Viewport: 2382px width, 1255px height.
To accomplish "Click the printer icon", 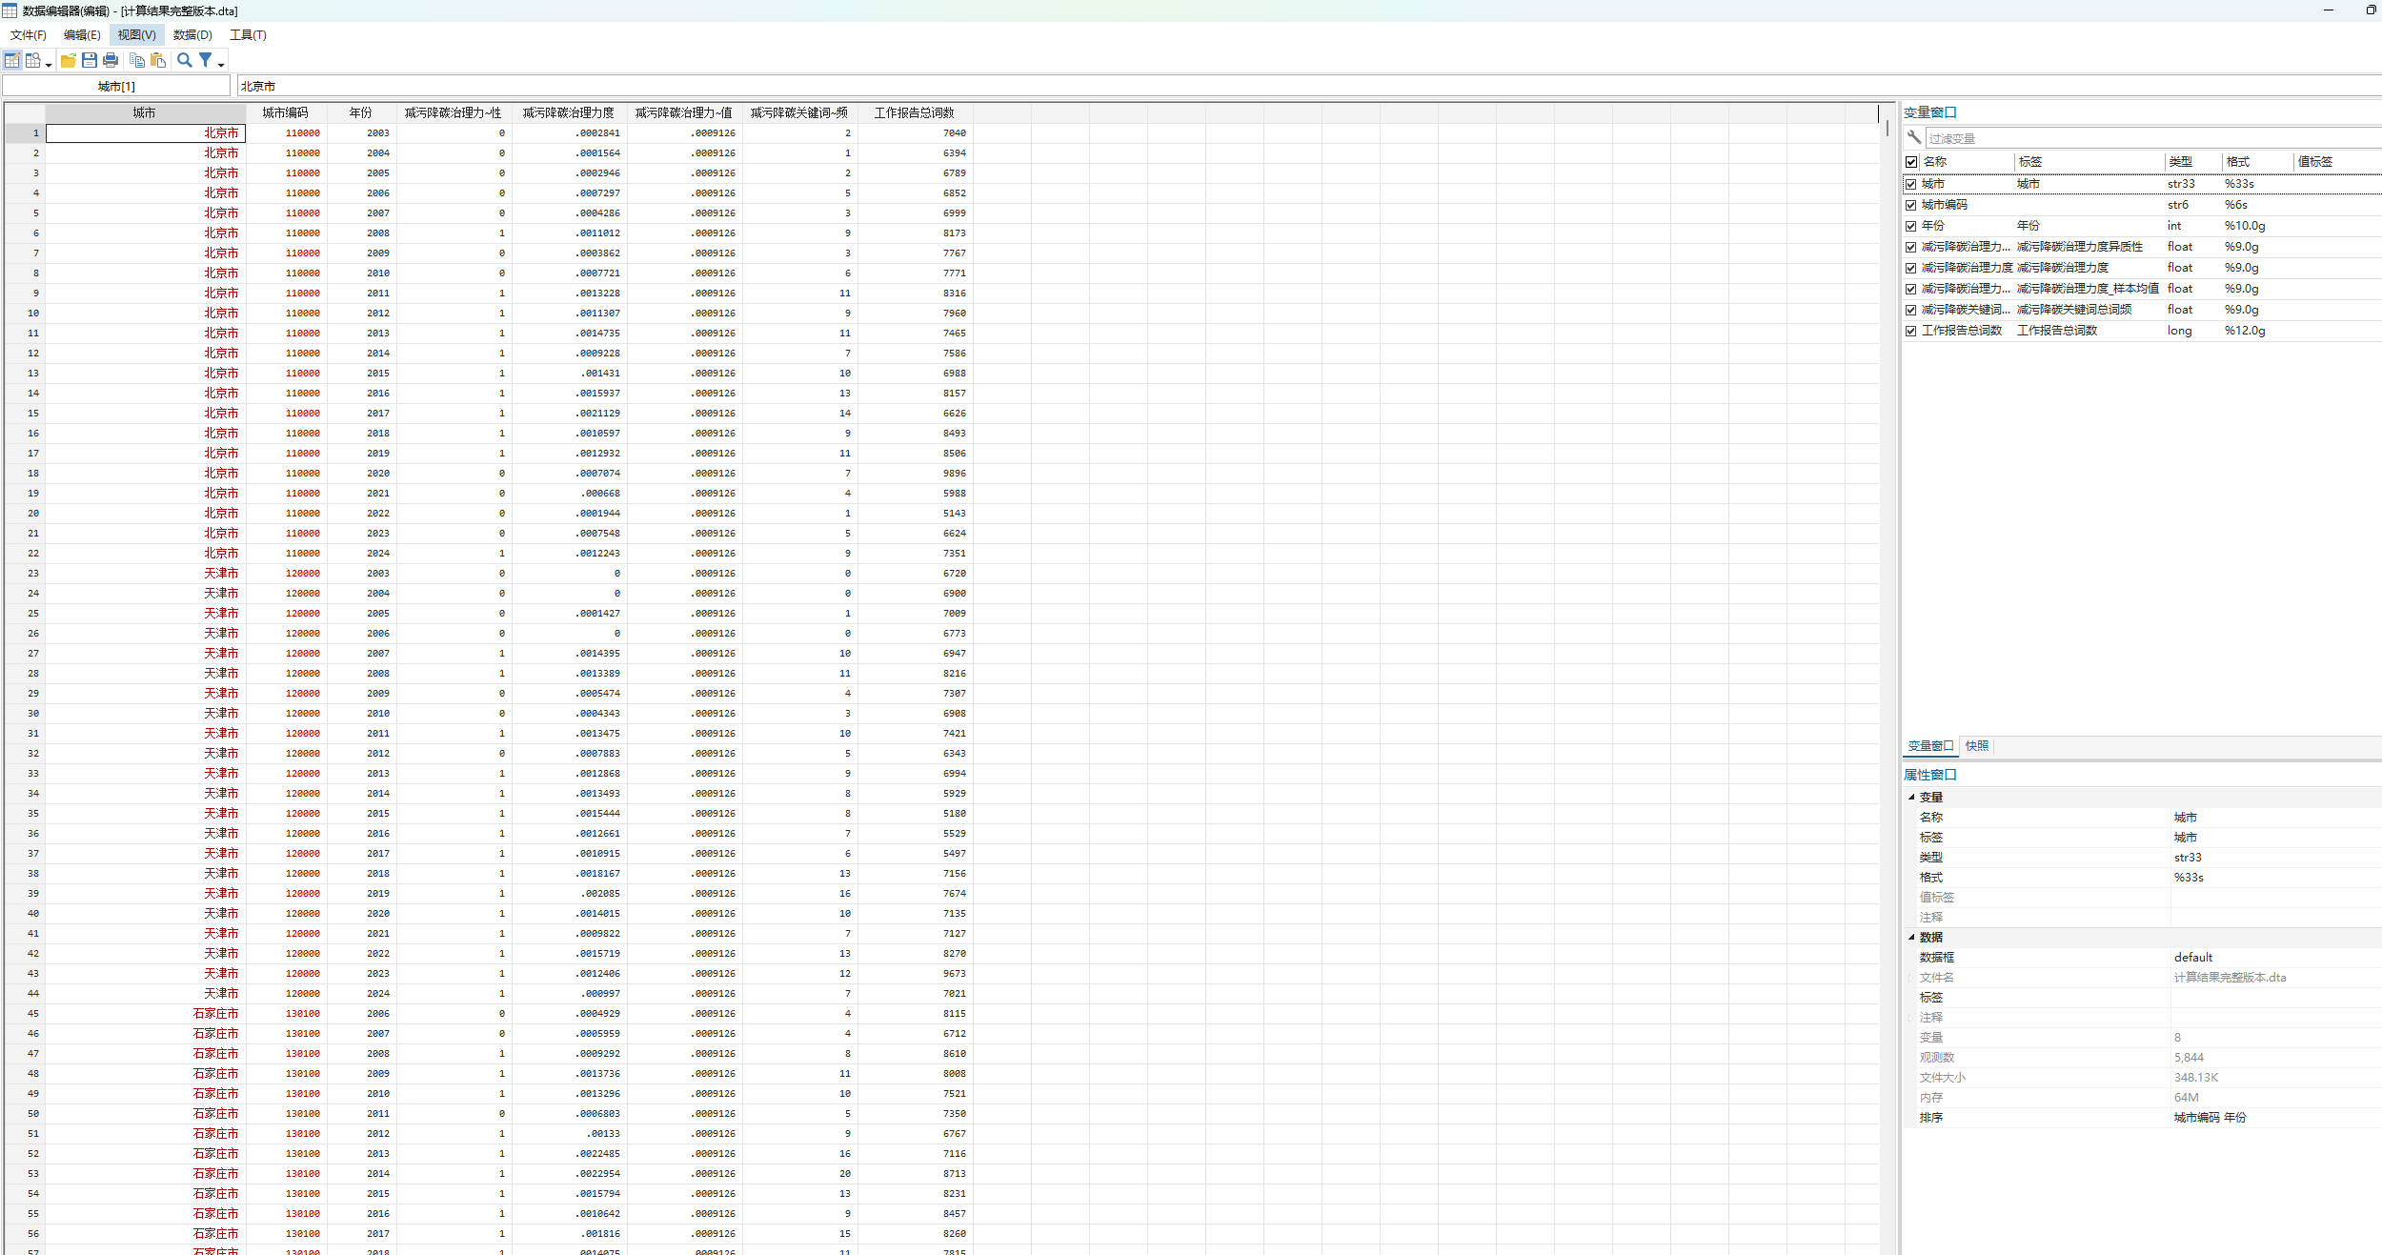I will coord(111,60).
